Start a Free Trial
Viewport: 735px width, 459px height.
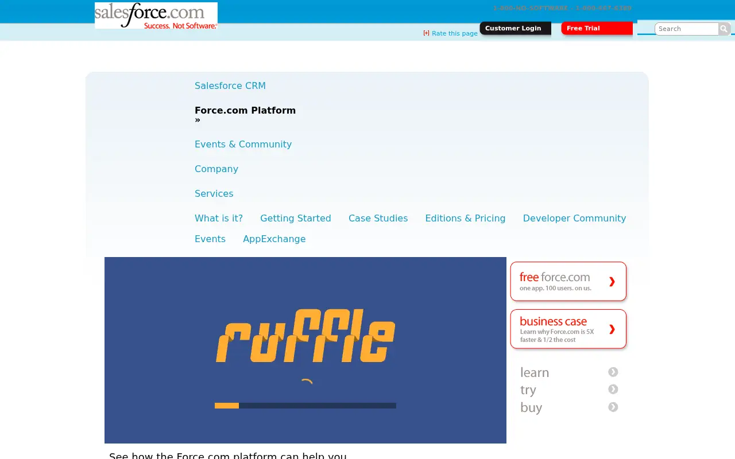pos(597,28)
